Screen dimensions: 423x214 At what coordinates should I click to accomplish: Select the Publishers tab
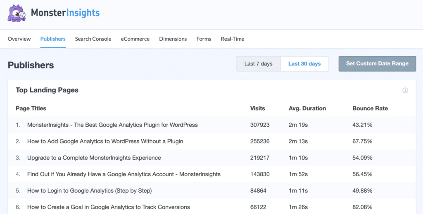coord(53,39)
